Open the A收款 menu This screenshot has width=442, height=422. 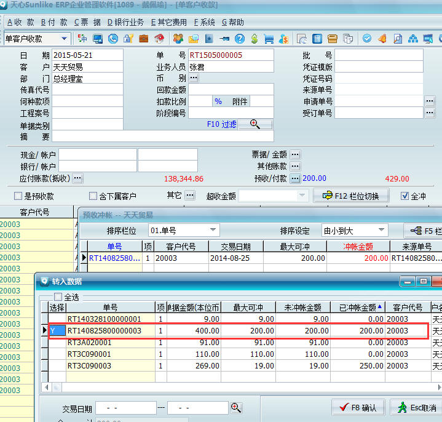[20, 22]
